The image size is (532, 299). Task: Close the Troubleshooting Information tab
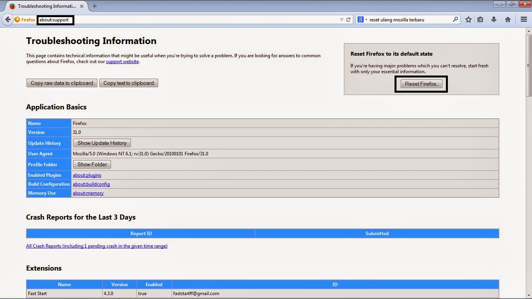[x=83, y=6]
